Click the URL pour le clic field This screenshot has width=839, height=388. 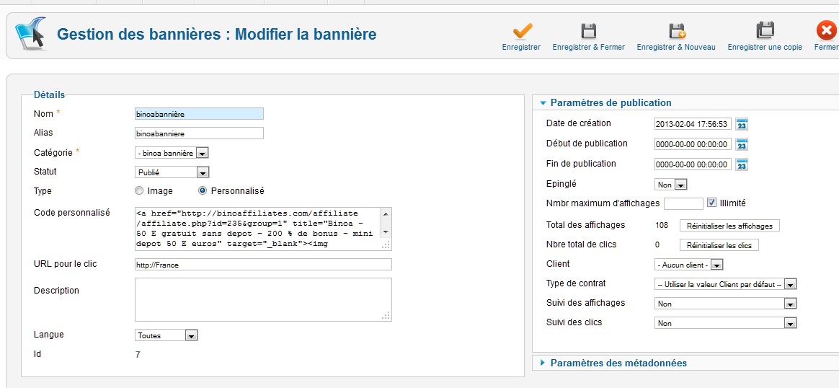pos(263,265)
